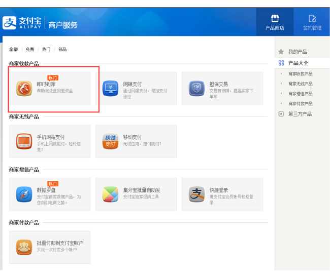Click the arrow beside sidebar 商家增值产品
This screenshot has width=330, height=277.
[281, 93]
